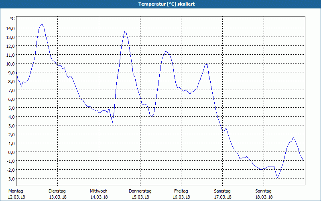Click the 4,0 y-axis label
The height and width of the screenshot is (201, 321).
tap(12, 117)
